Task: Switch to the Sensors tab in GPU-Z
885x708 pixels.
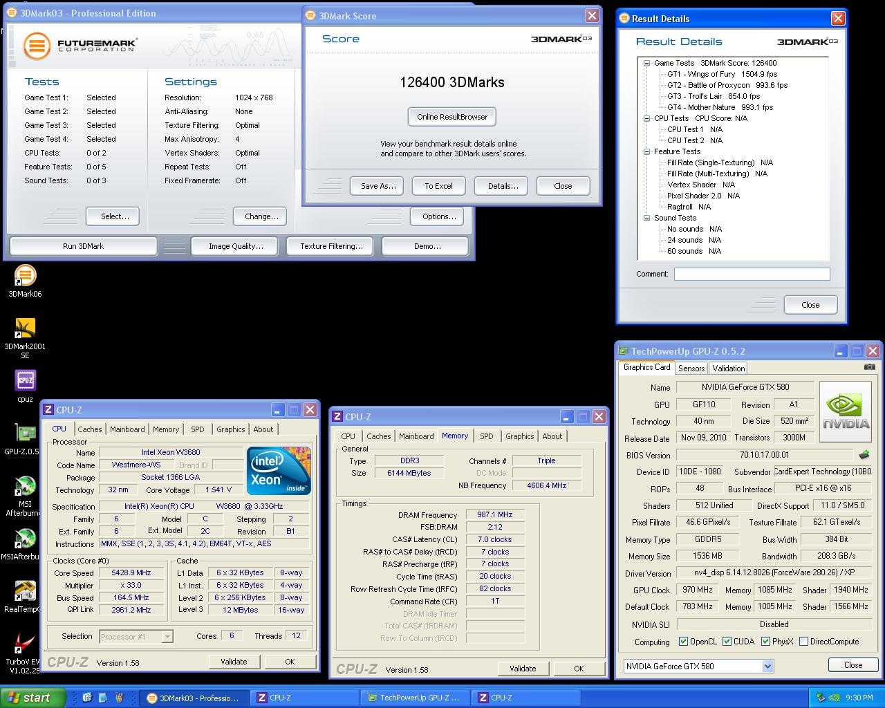Action: (x=691, y=369)
